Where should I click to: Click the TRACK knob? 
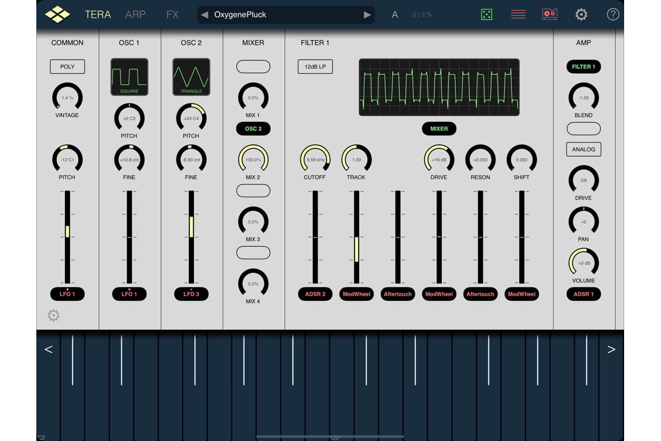[356, 159]
